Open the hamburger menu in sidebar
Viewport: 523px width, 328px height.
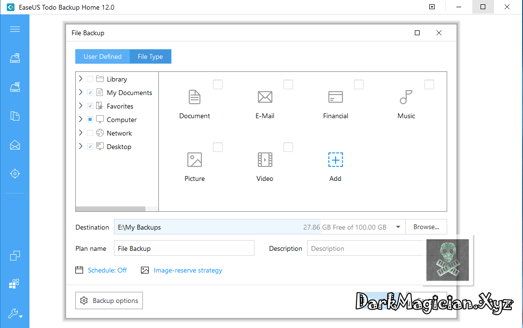14,29
